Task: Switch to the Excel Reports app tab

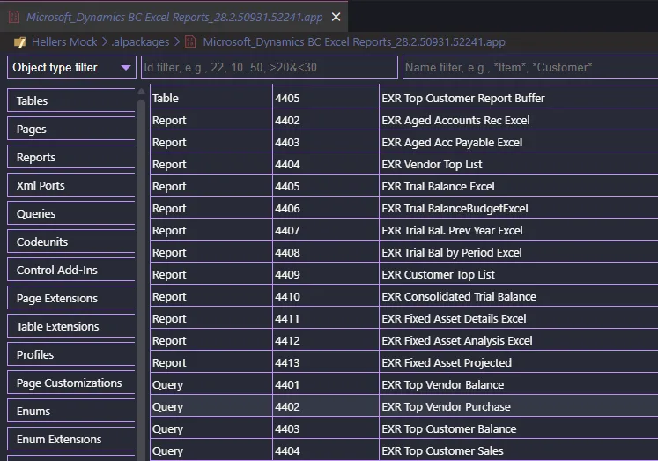Action: [174, 17]
